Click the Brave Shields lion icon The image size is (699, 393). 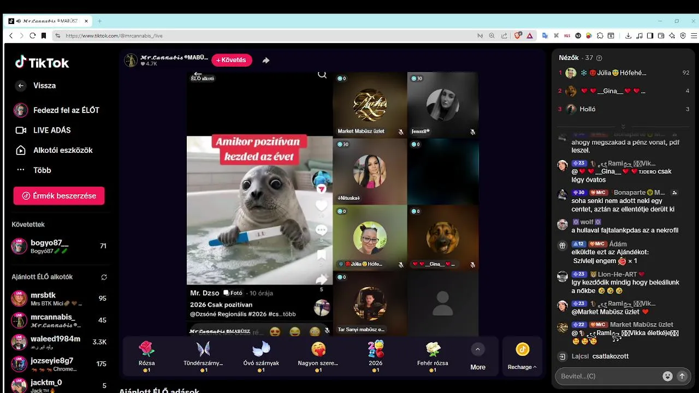(x=518, y=35)
